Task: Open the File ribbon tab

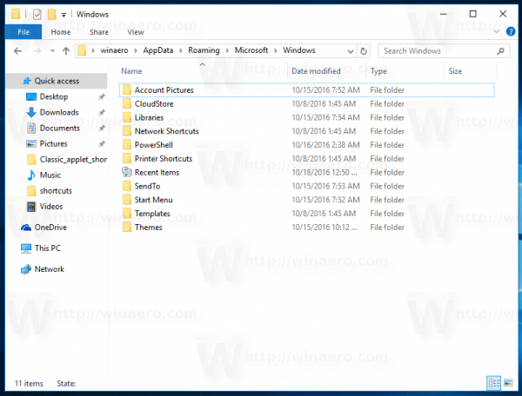Action: pos(23,32)
